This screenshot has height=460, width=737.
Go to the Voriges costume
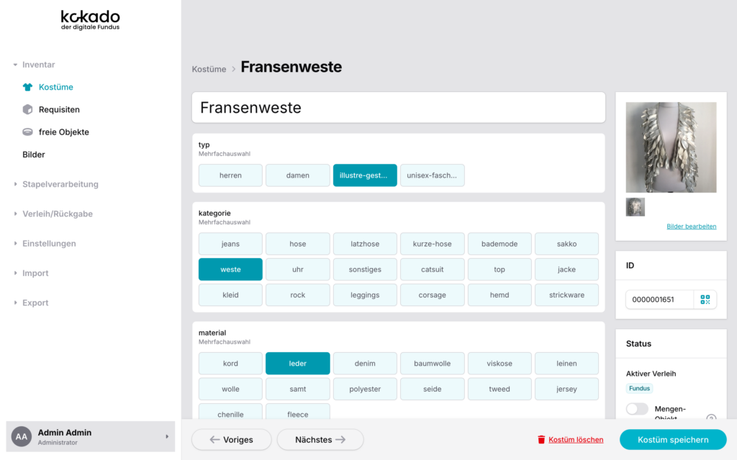pos(231,440)
